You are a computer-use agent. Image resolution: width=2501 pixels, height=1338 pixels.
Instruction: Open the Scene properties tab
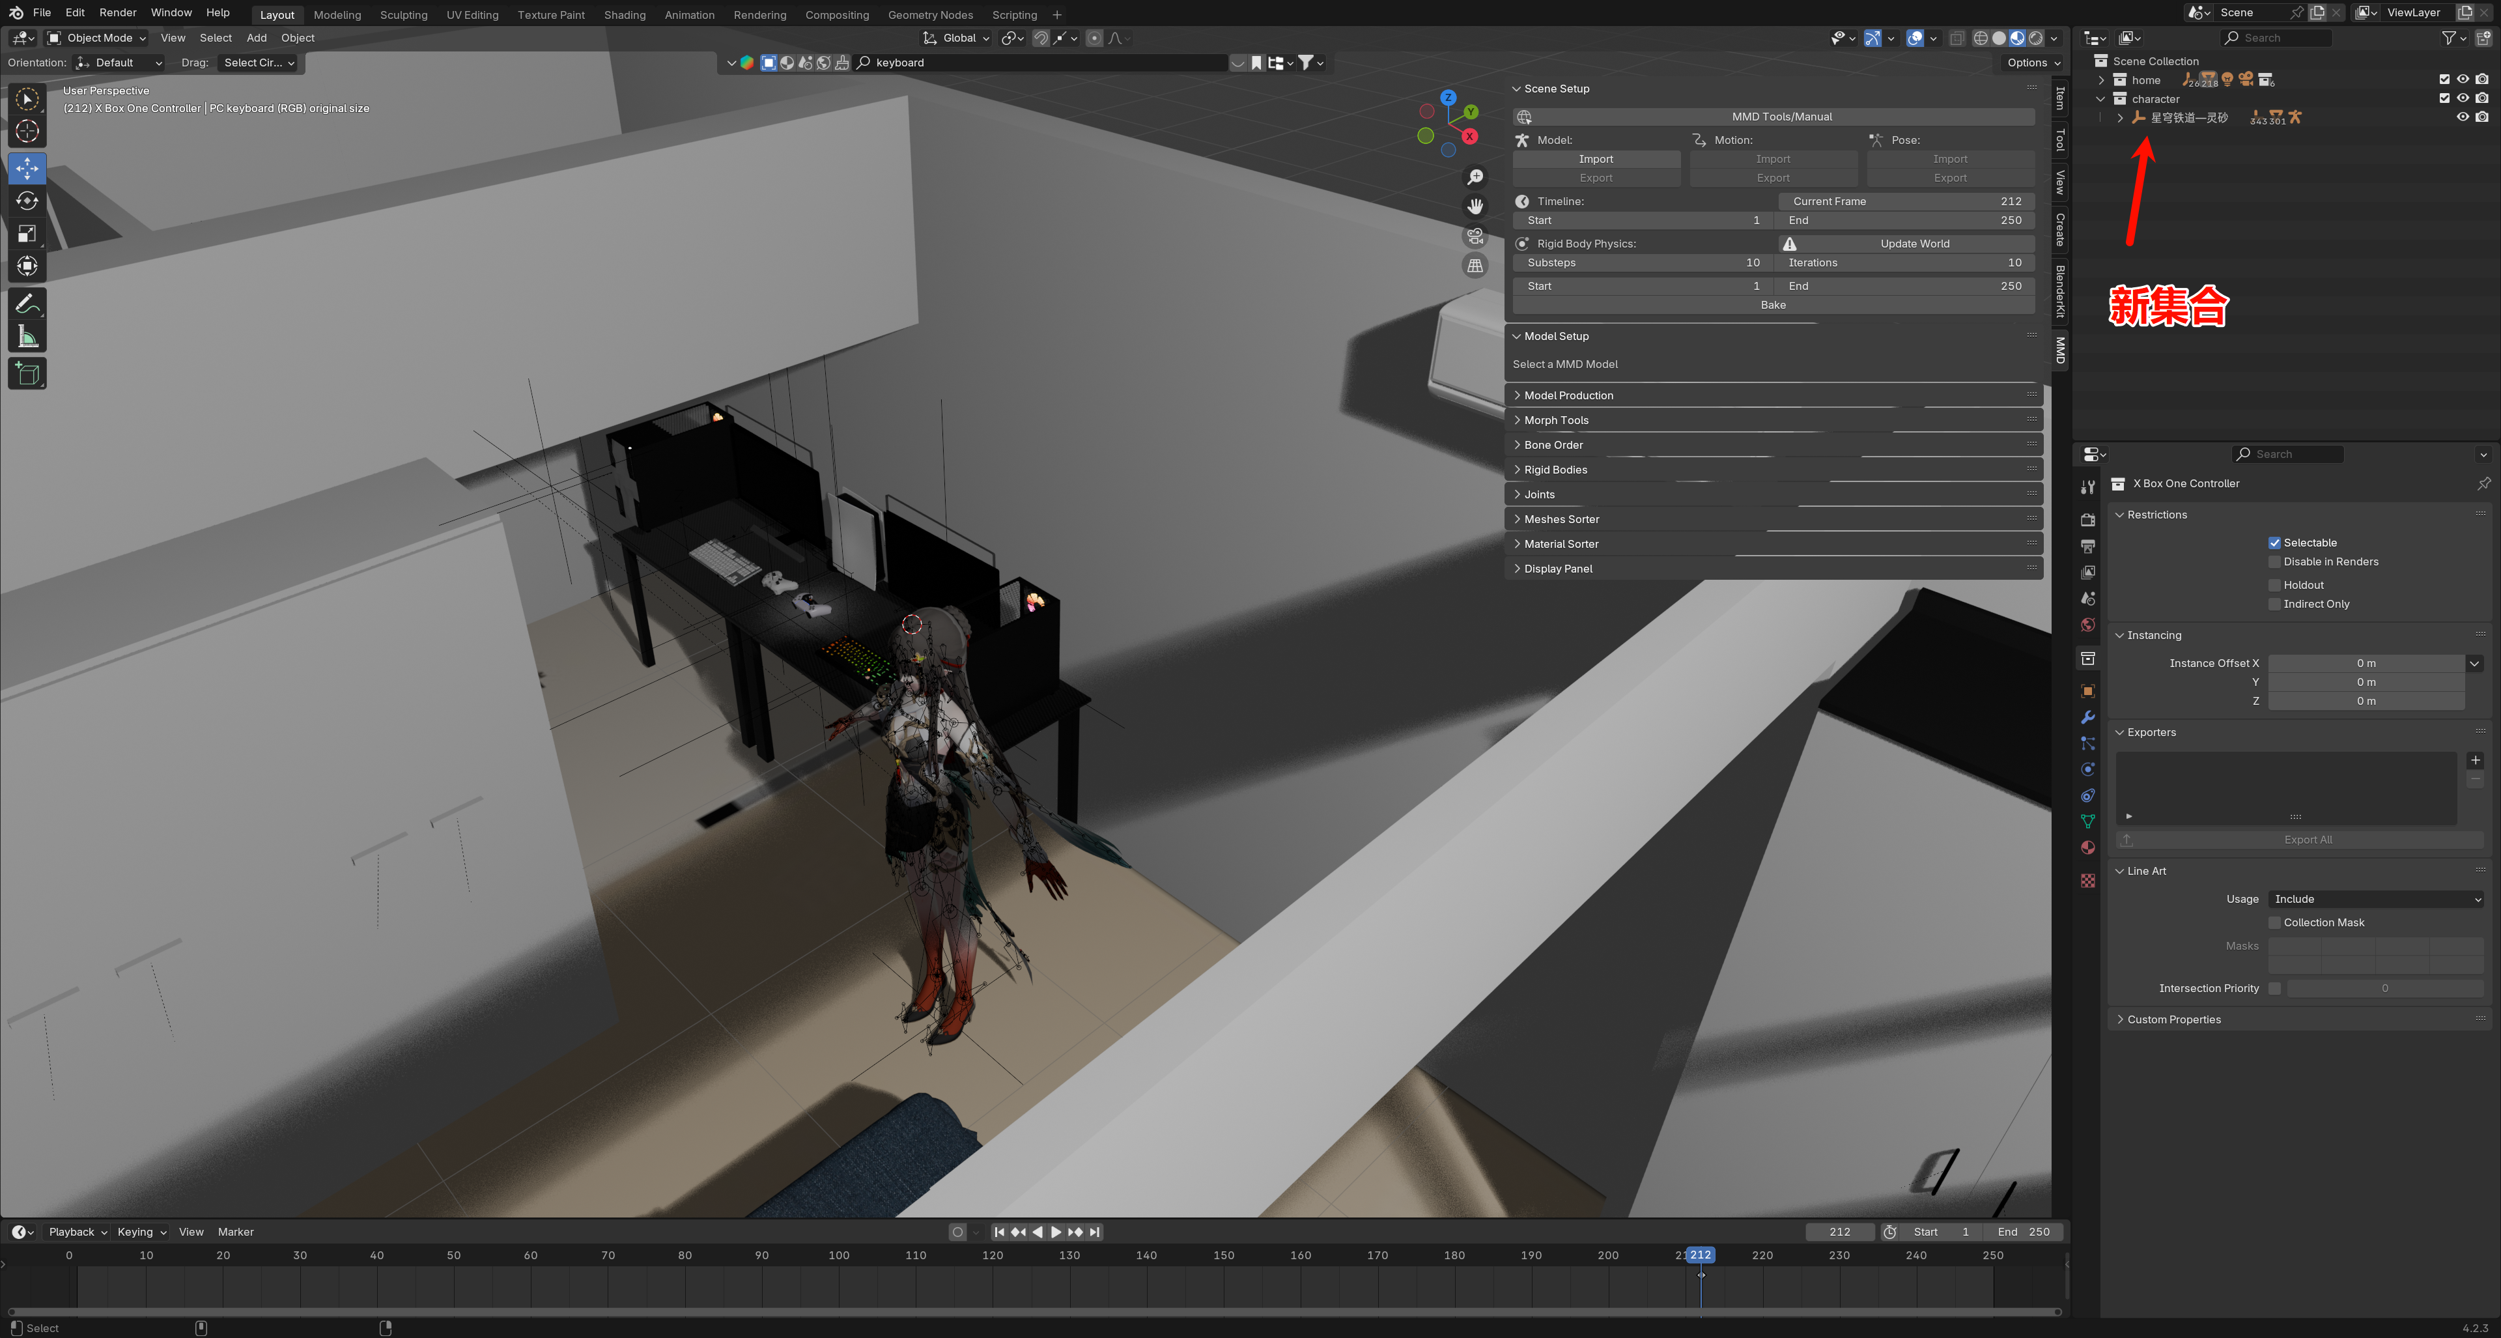(x=2087, y=598)
